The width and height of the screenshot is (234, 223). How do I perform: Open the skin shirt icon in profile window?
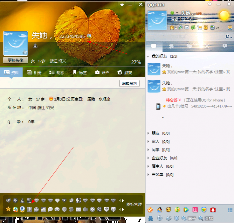click(x=122, y=5)
